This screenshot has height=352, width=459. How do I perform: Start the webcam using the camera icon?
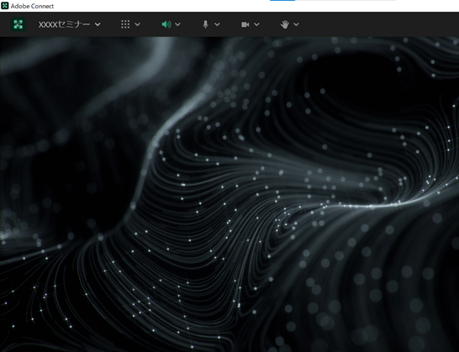[x=245, y=24]
